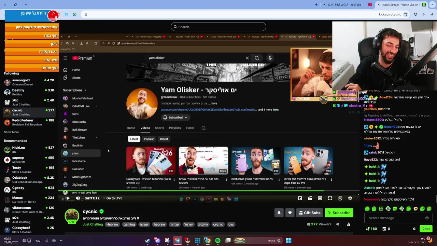Select the israel tag

tap(144, 224)
